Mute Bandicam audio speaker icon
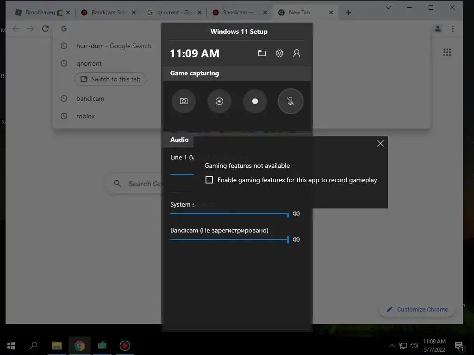Image resolution: width=474 pixels, height=355 pixels. coord(296,239)
